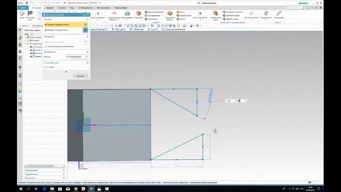The width and height of the screenshot is (341, 192).
Task: Click the Measure ruler icon in ribbon
Action: (x=279, y=13)
